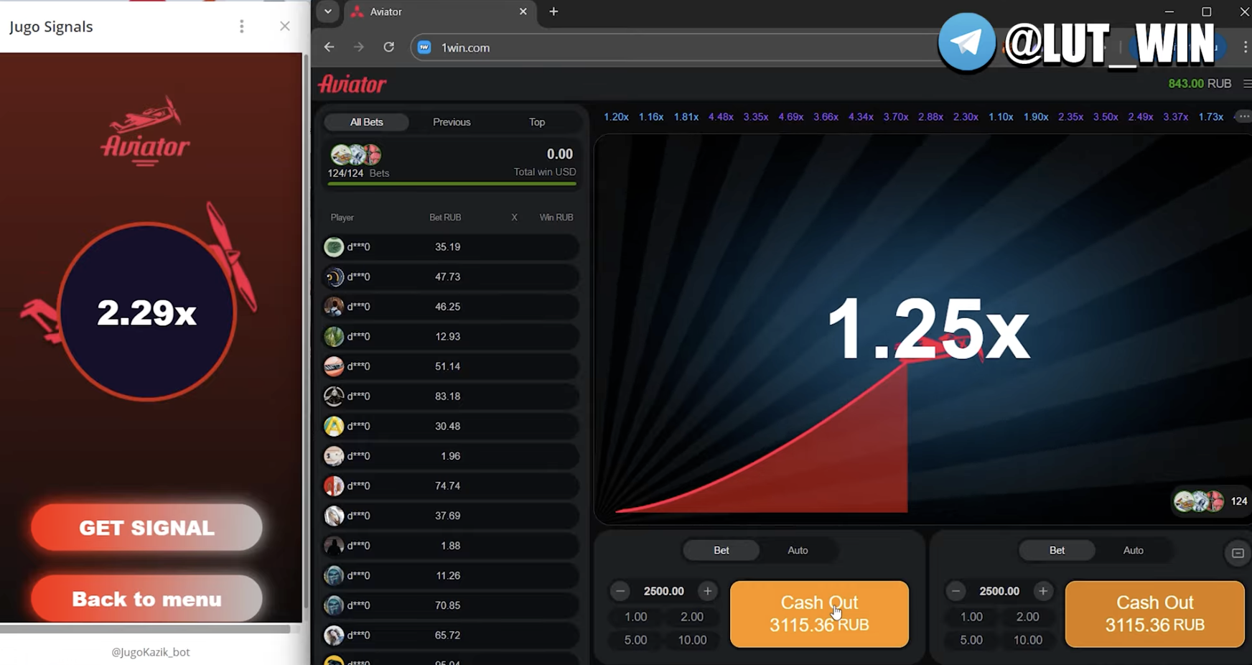Click the player avatar on the 46.25 bet row
Viewport: 1252px width, 665px height.
334,307
